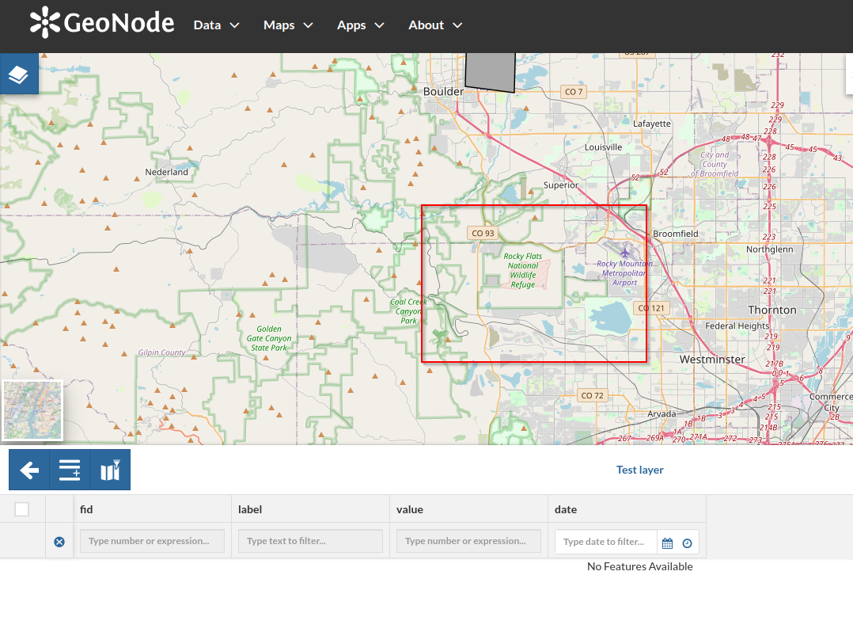Click the Rocky Mountain Metropolitan Airport label
Image resolution: width=853 pixels, height=617 pixels.
(x=624, y=272)
